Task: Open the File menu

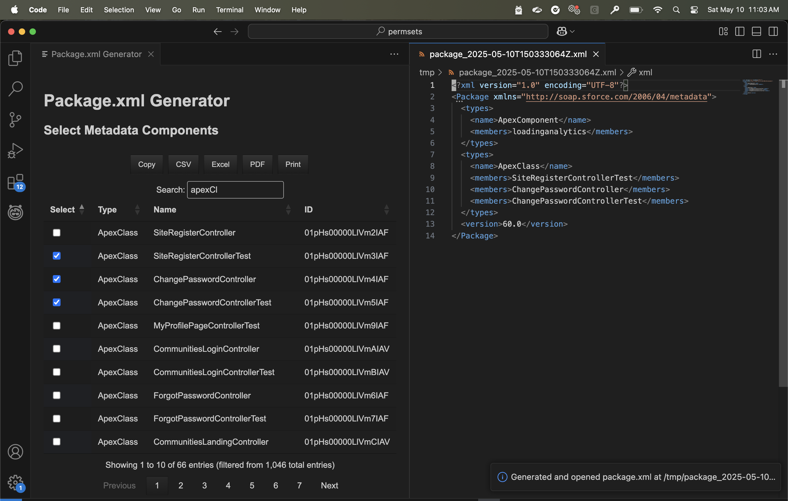Action: pyautogui.click(x=63, y=10)
